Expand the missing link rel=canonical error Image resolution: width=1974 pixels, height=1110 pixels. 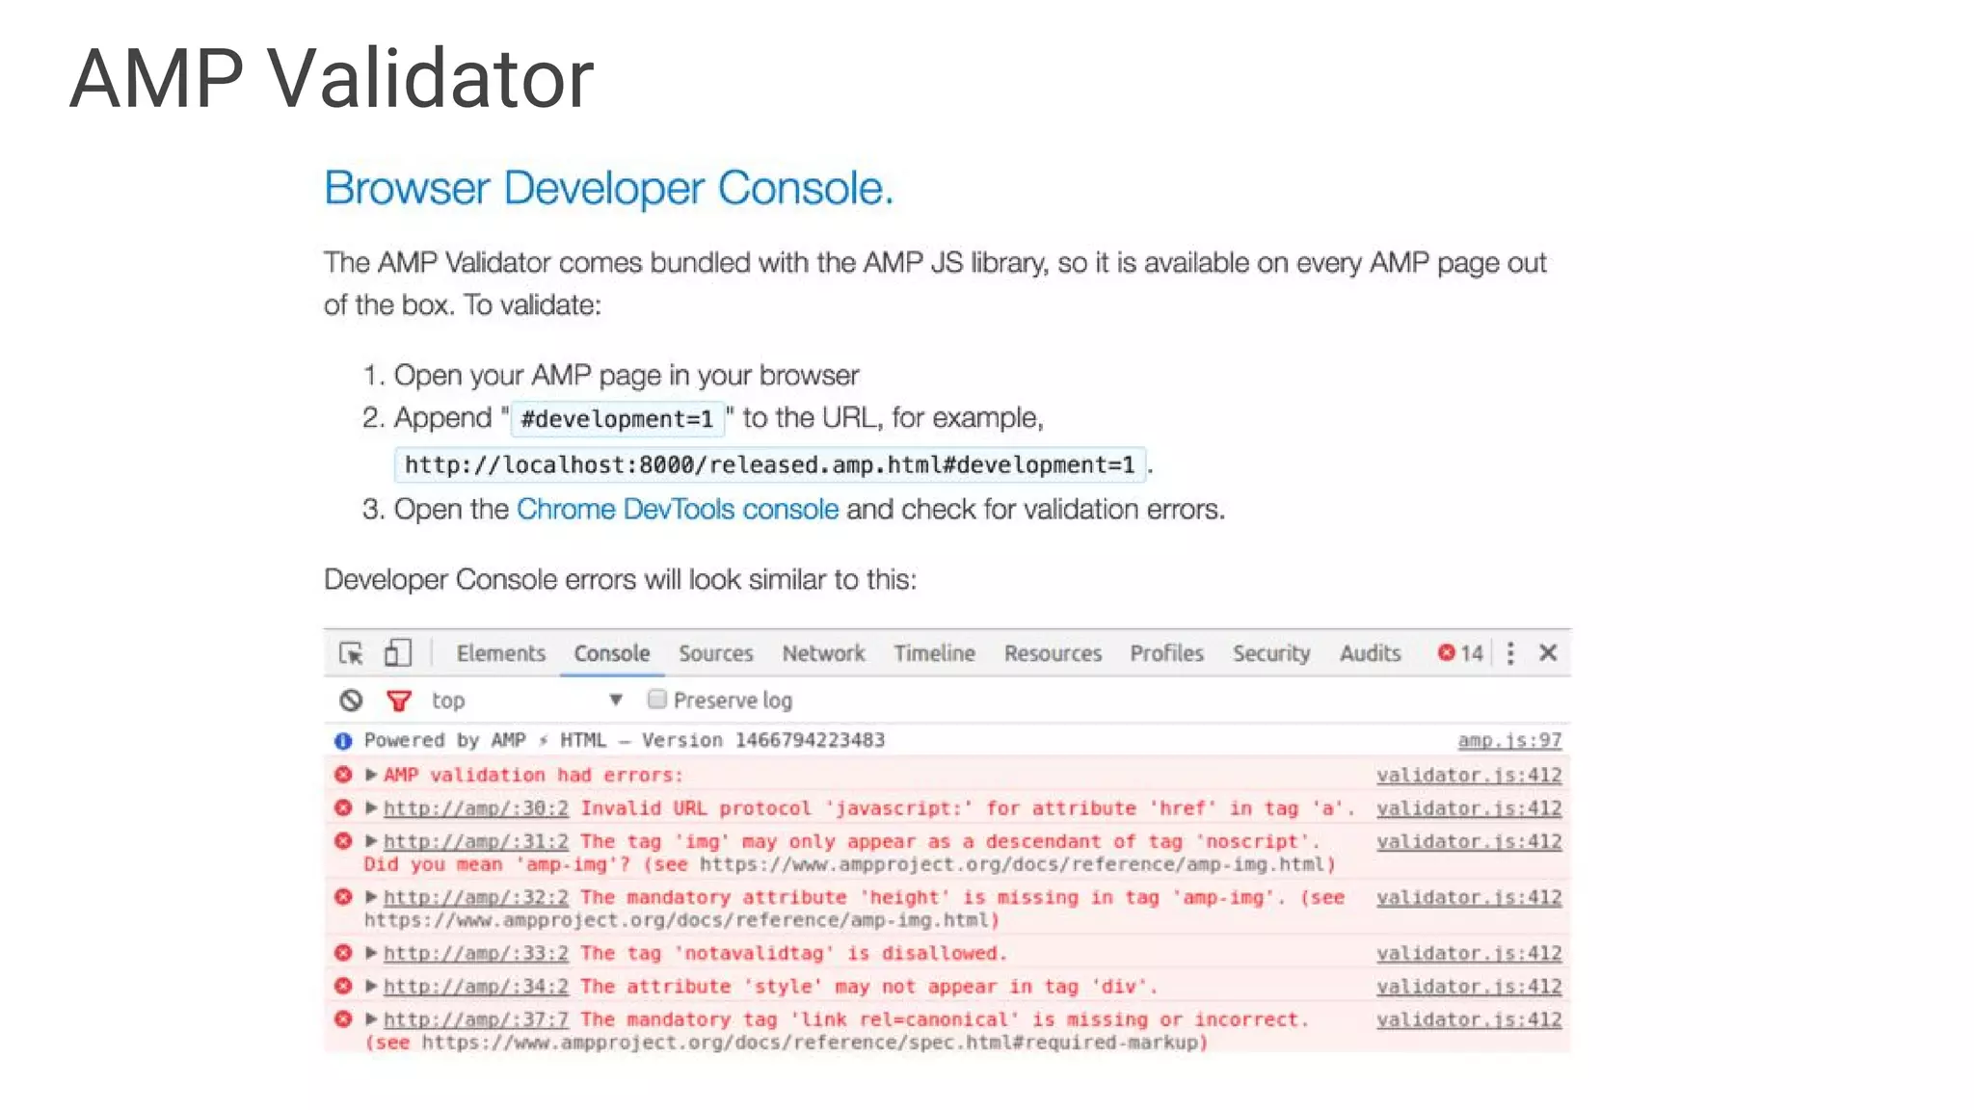click(x=371, y=1019)
